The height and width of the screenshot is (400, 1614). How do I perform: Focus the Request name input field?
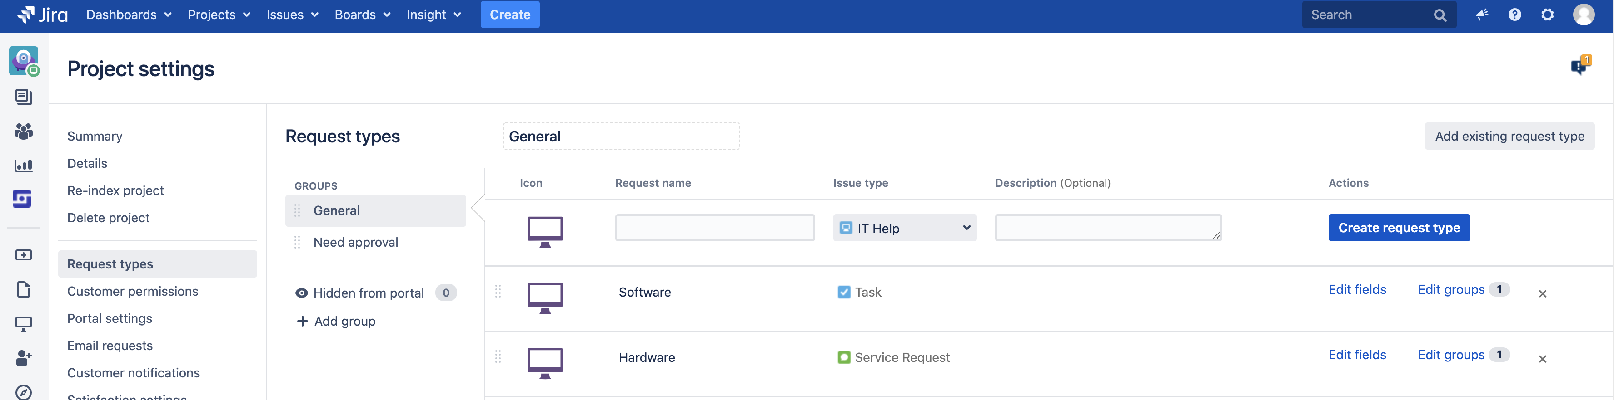point(714,228)
